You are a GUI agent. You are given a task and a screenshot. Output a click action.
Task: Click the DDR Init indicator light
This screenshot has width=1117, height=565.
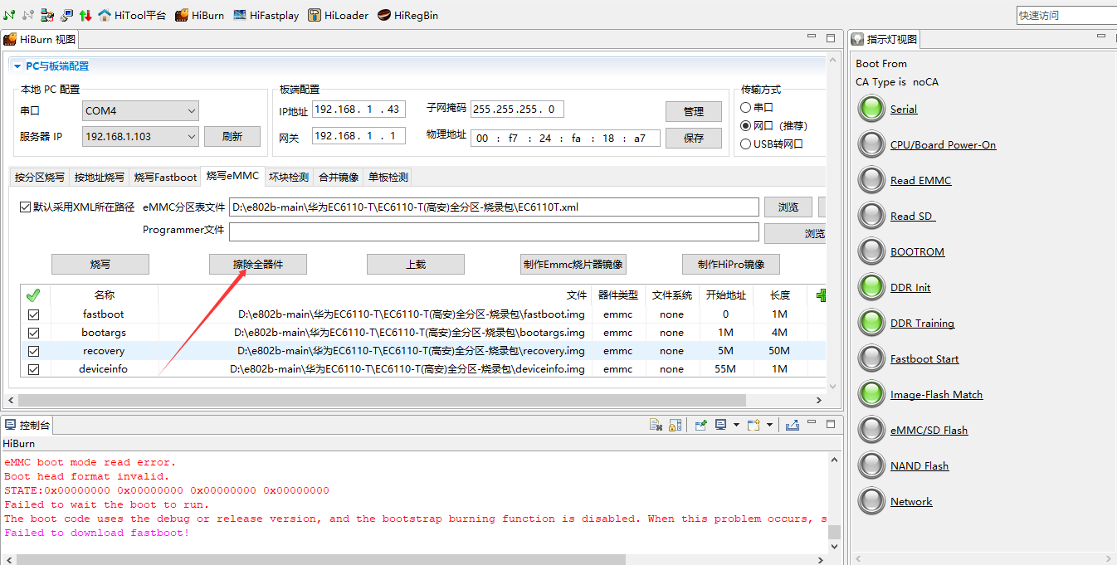point(871,287)
